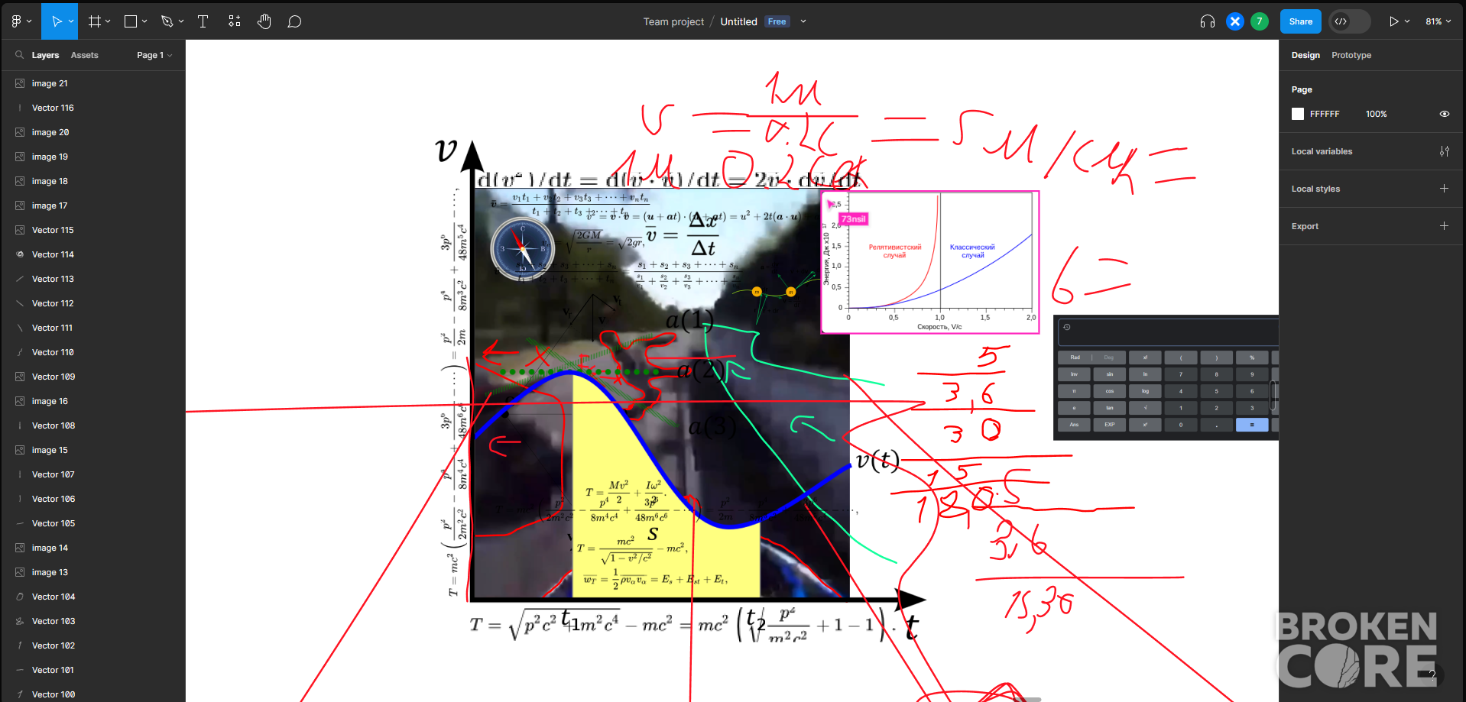Activate the Hand tool
The width and height of the screenshot is (1466, 702).
[x=264, y=21]
